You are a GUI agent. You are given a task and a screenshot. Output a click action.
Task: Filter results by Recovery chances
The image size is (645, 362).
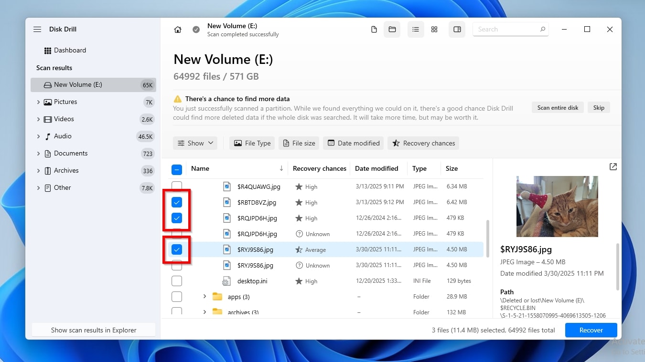[423, 143]
